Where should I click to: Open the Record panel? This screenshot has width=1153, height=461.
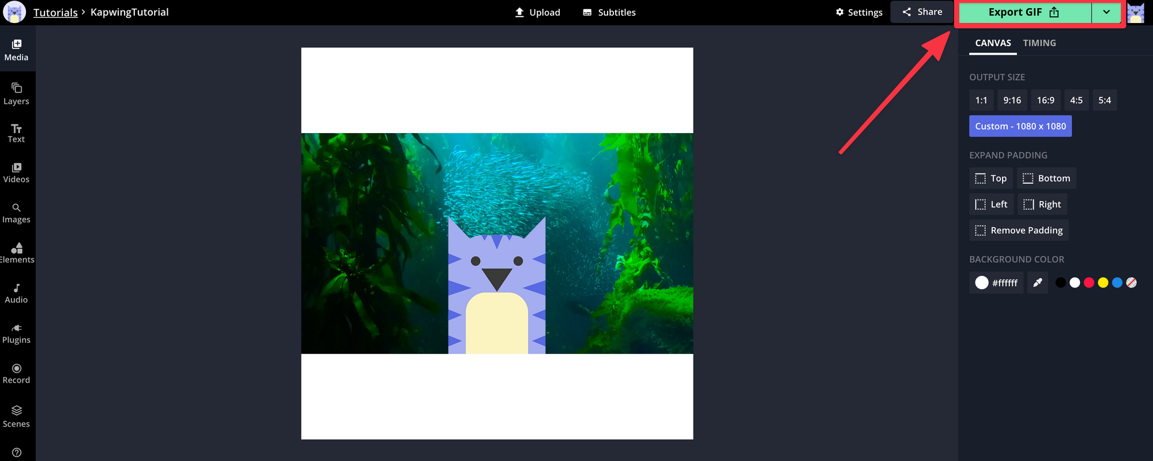coord(16,373)
